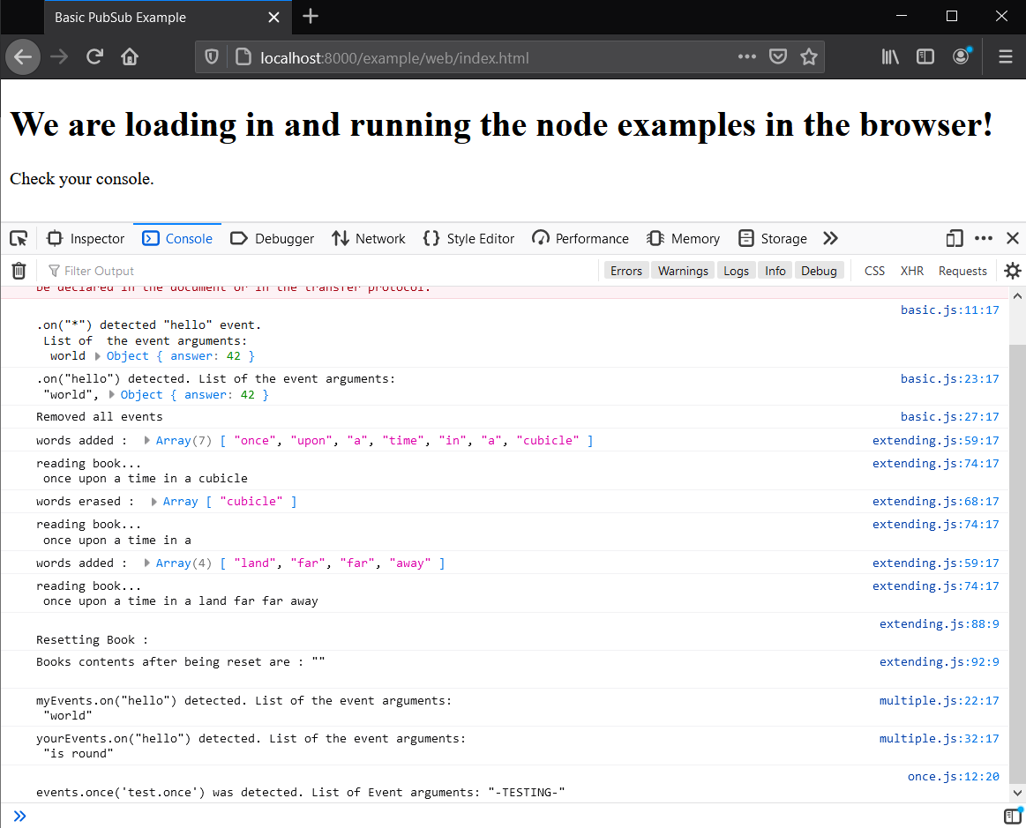
Task: Toggle the Errors filter
Action: tap(626, 271)
